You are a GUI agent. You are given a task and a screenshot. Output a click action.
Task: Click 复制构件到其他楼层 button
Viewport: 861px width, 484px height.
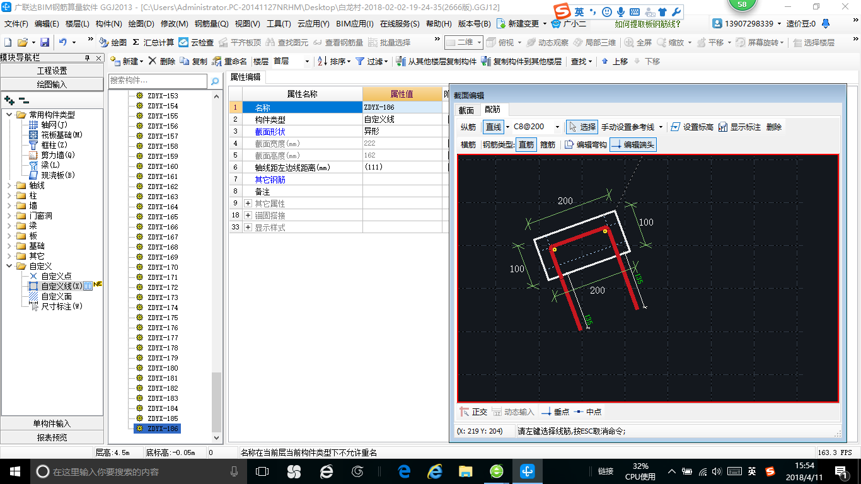[x=521, y=61]
